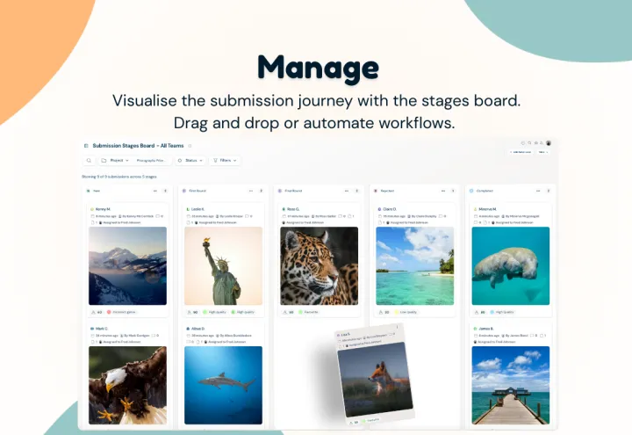The image size is (632, 435).
Task: Click the score icon under the manatee photo
Action: 477,312
